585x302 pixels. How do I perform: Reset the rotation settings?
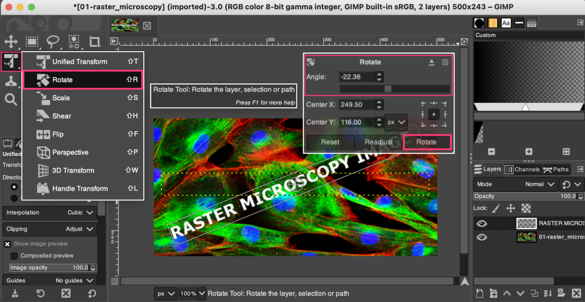330,142
